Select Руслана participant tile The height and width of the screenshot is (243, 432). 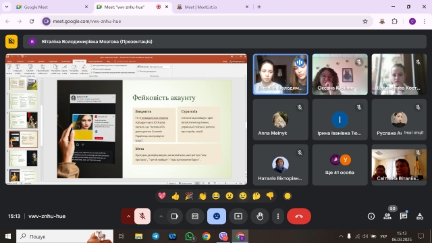[399, 119]
